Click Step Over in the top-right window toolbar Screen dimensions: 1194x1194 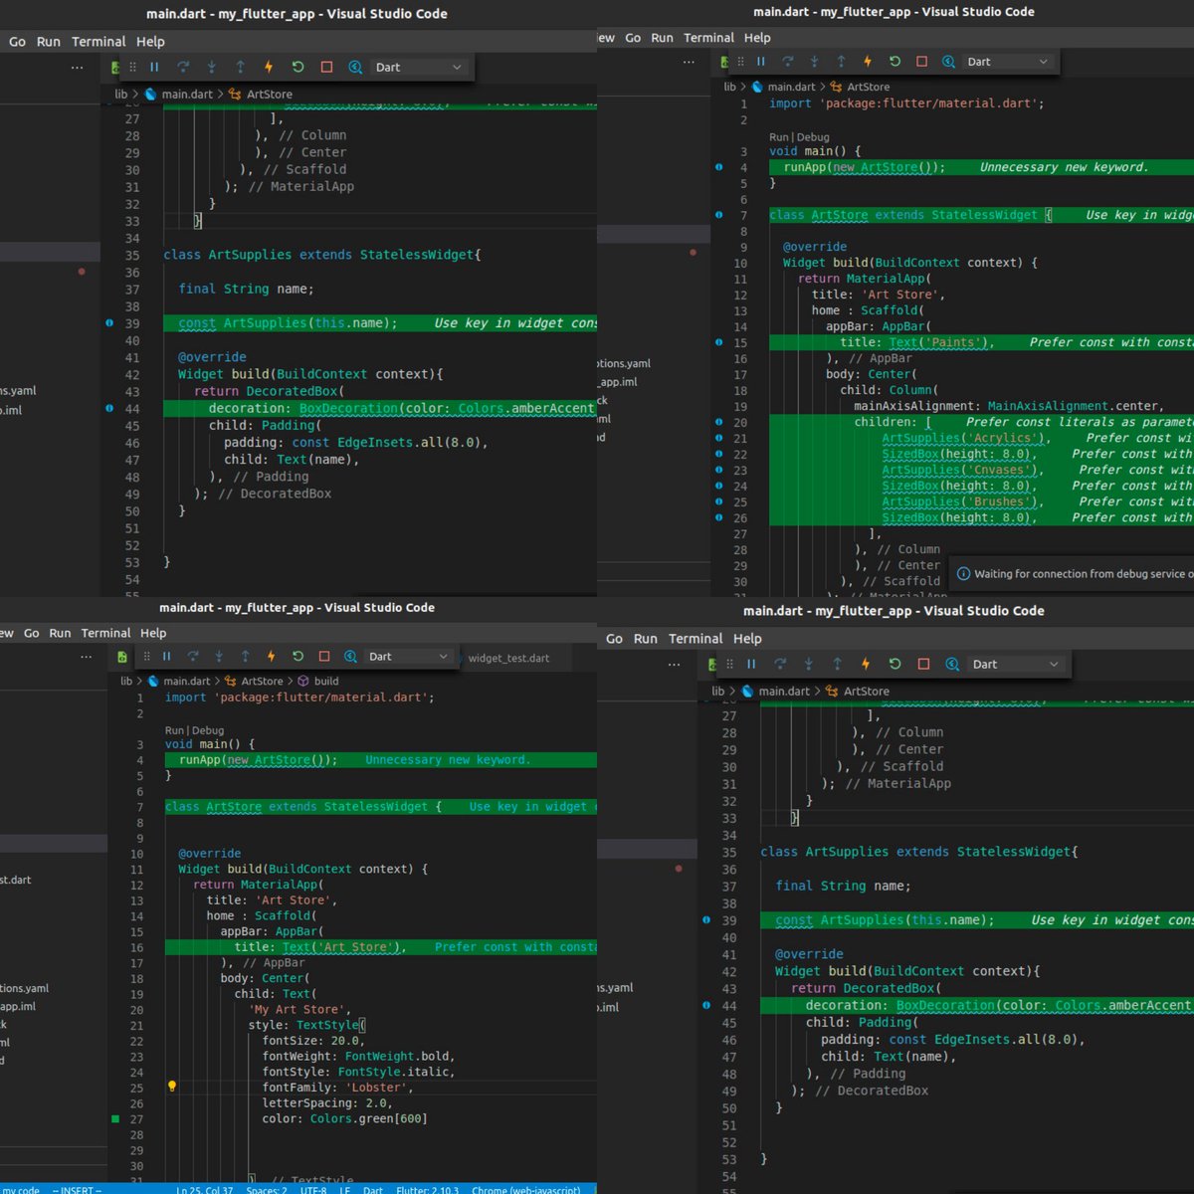(x=788, y=62)
